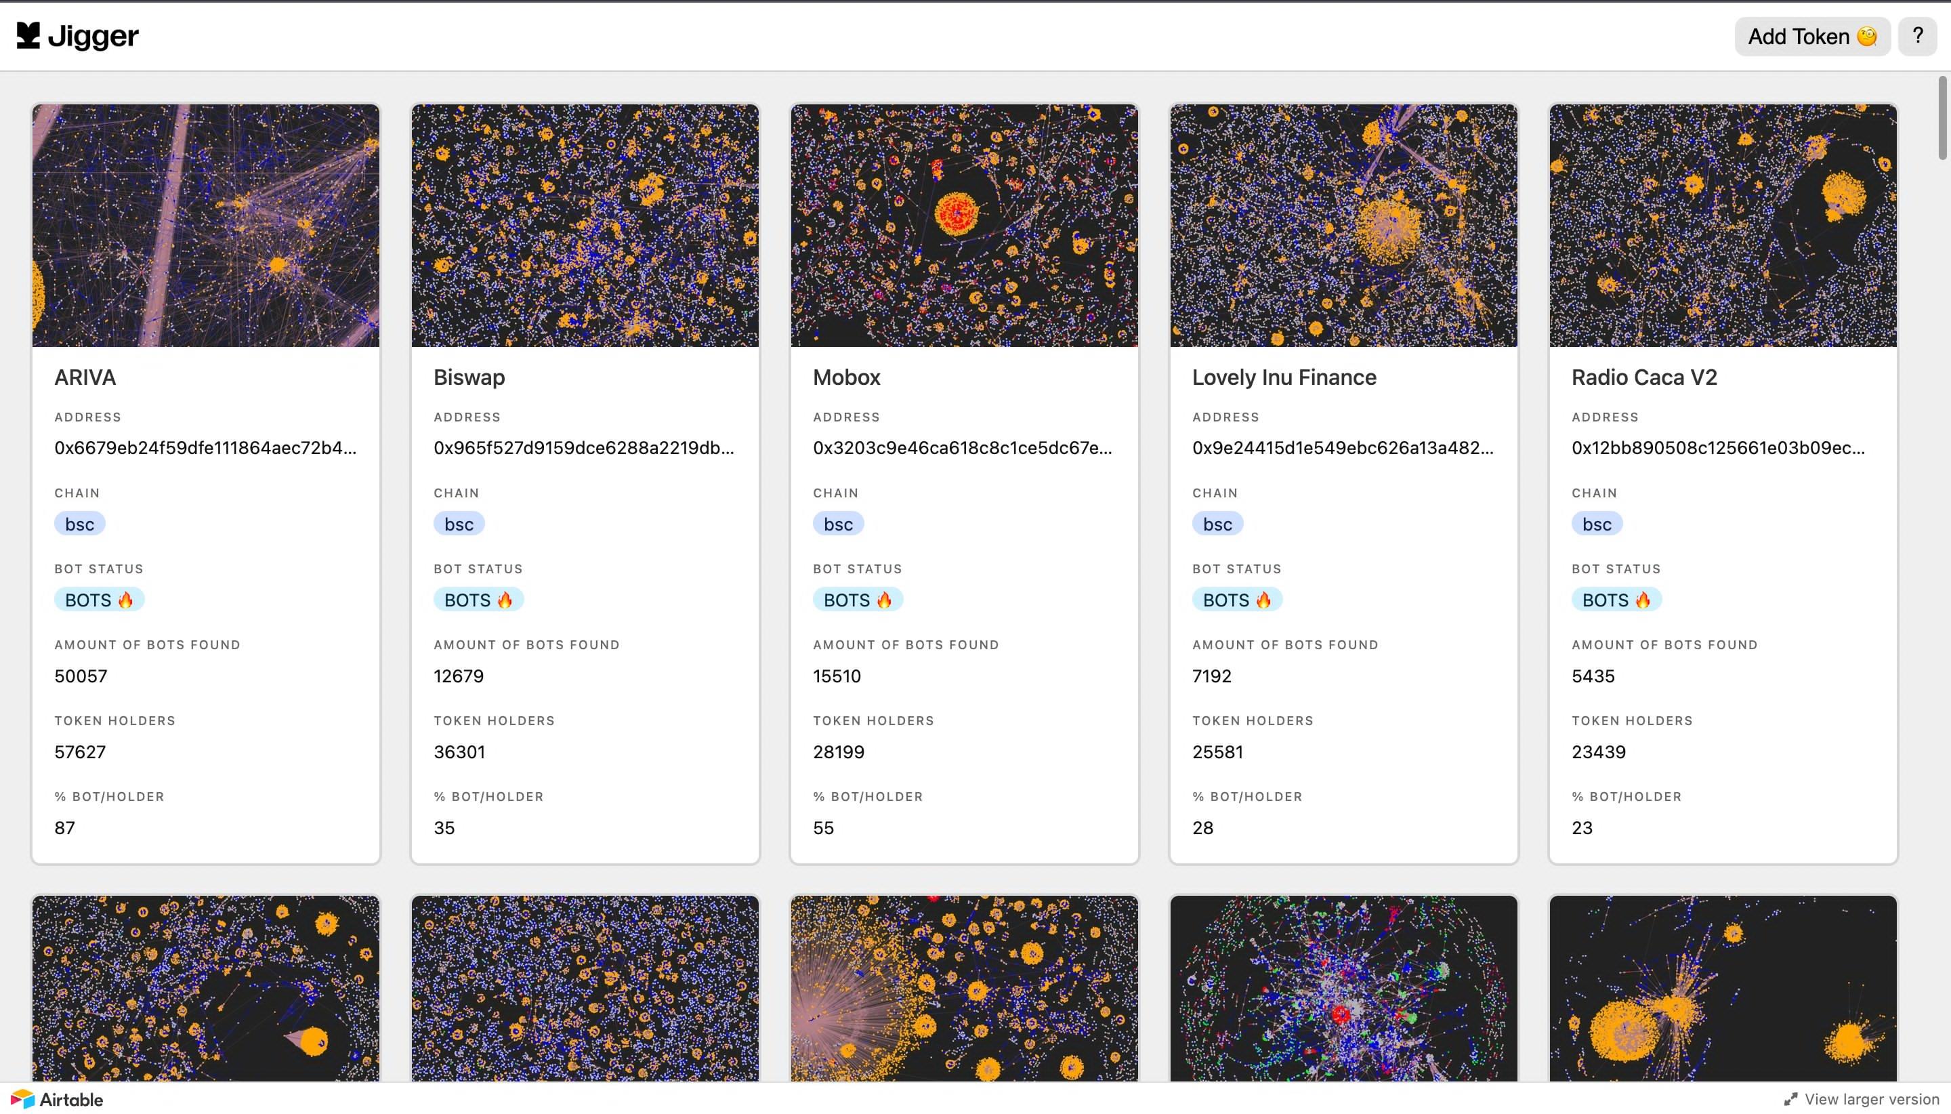Click the BOTS fire badge on Radio Caca V2
This screenshot has width=1951, height=1114.
tap(1616, 600)
